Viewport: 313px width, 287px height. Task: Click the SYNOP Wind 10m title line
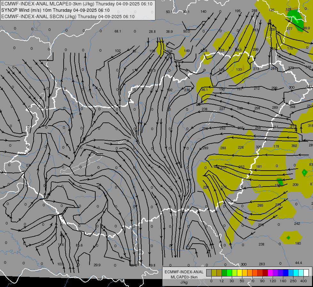pyautogui.click(x=56, y=10)
